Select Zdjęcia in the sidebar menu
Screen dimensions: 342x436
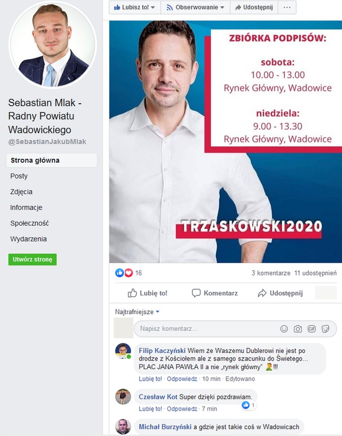[x=21, y=192]
